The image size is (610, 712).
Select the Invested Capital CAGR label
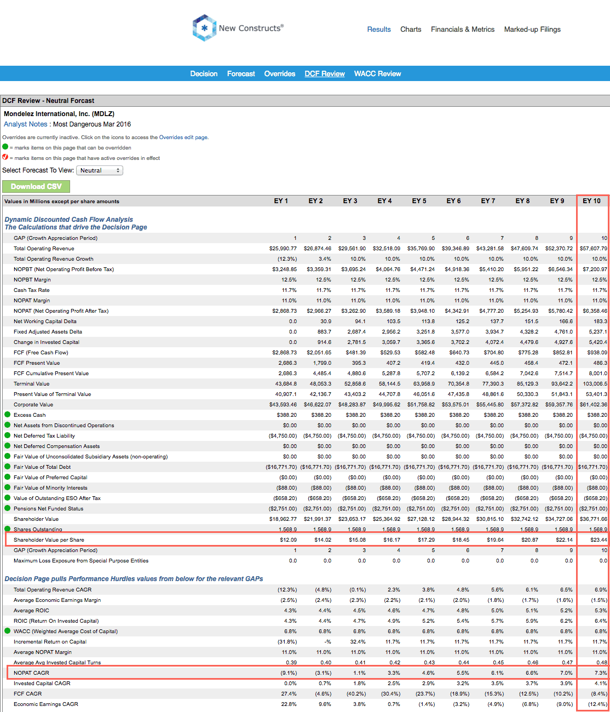coord(42,684)
